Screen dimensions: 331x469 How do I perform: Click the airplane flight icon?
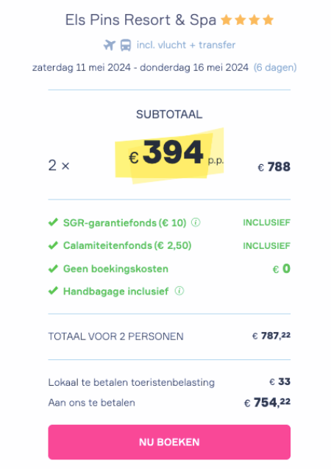[x=110, y=45]
